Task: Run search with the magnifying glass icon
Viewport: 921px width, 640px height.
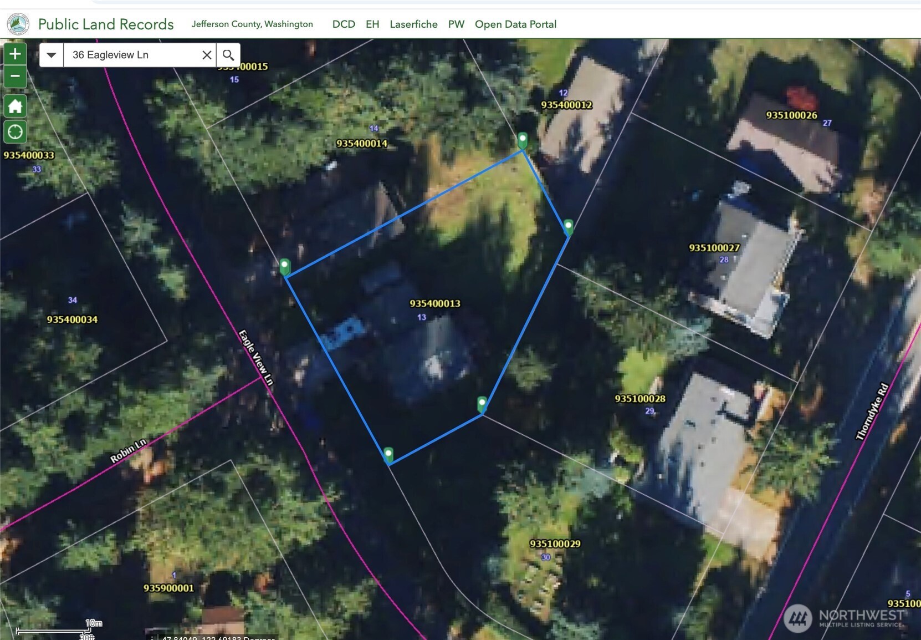Action: [228, 55]
